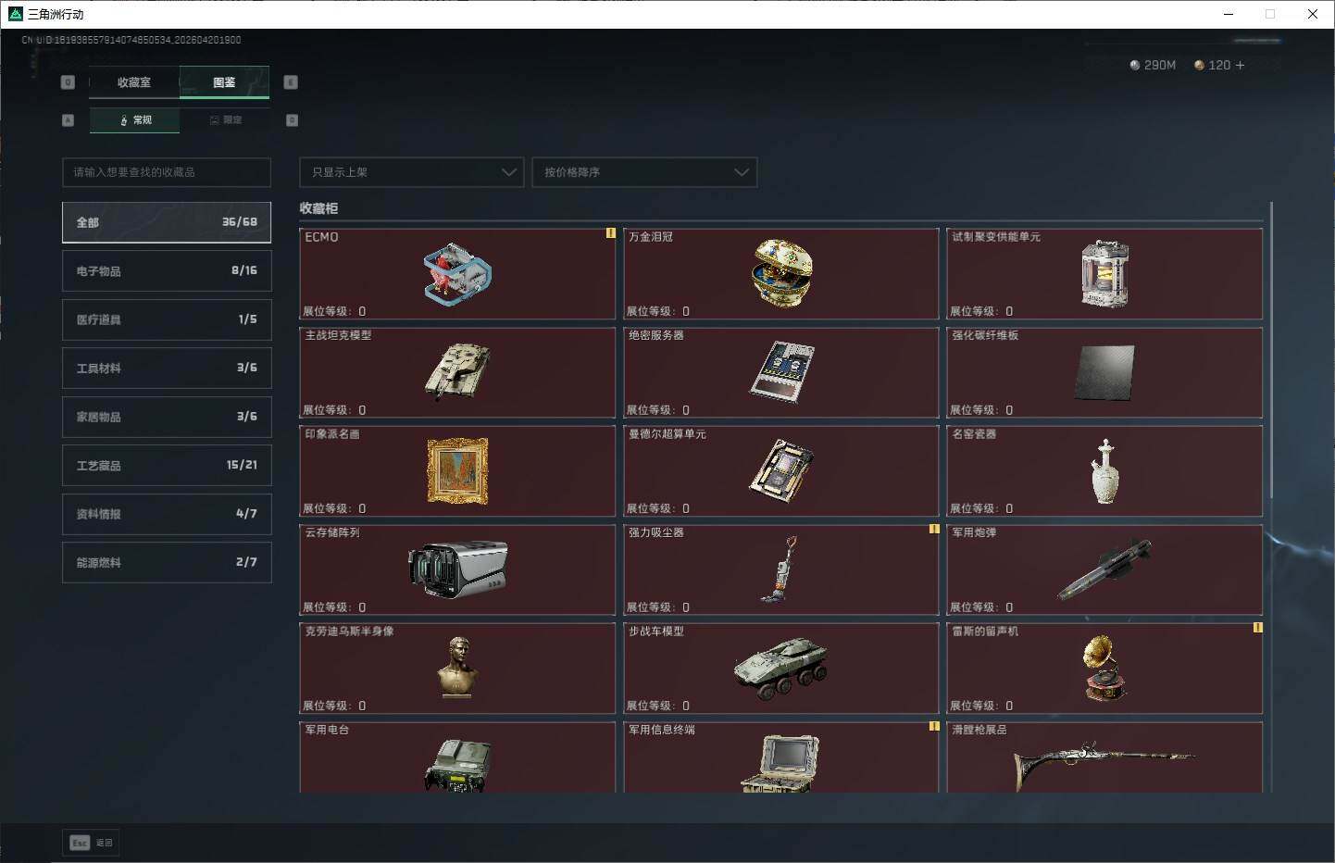Show the 医疗道具 category
Viewport: 1335px width, 863px height.
pos(167,319)
